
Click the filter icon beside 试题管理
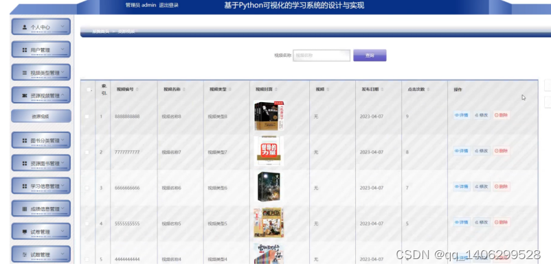click(x=25, y=254)
